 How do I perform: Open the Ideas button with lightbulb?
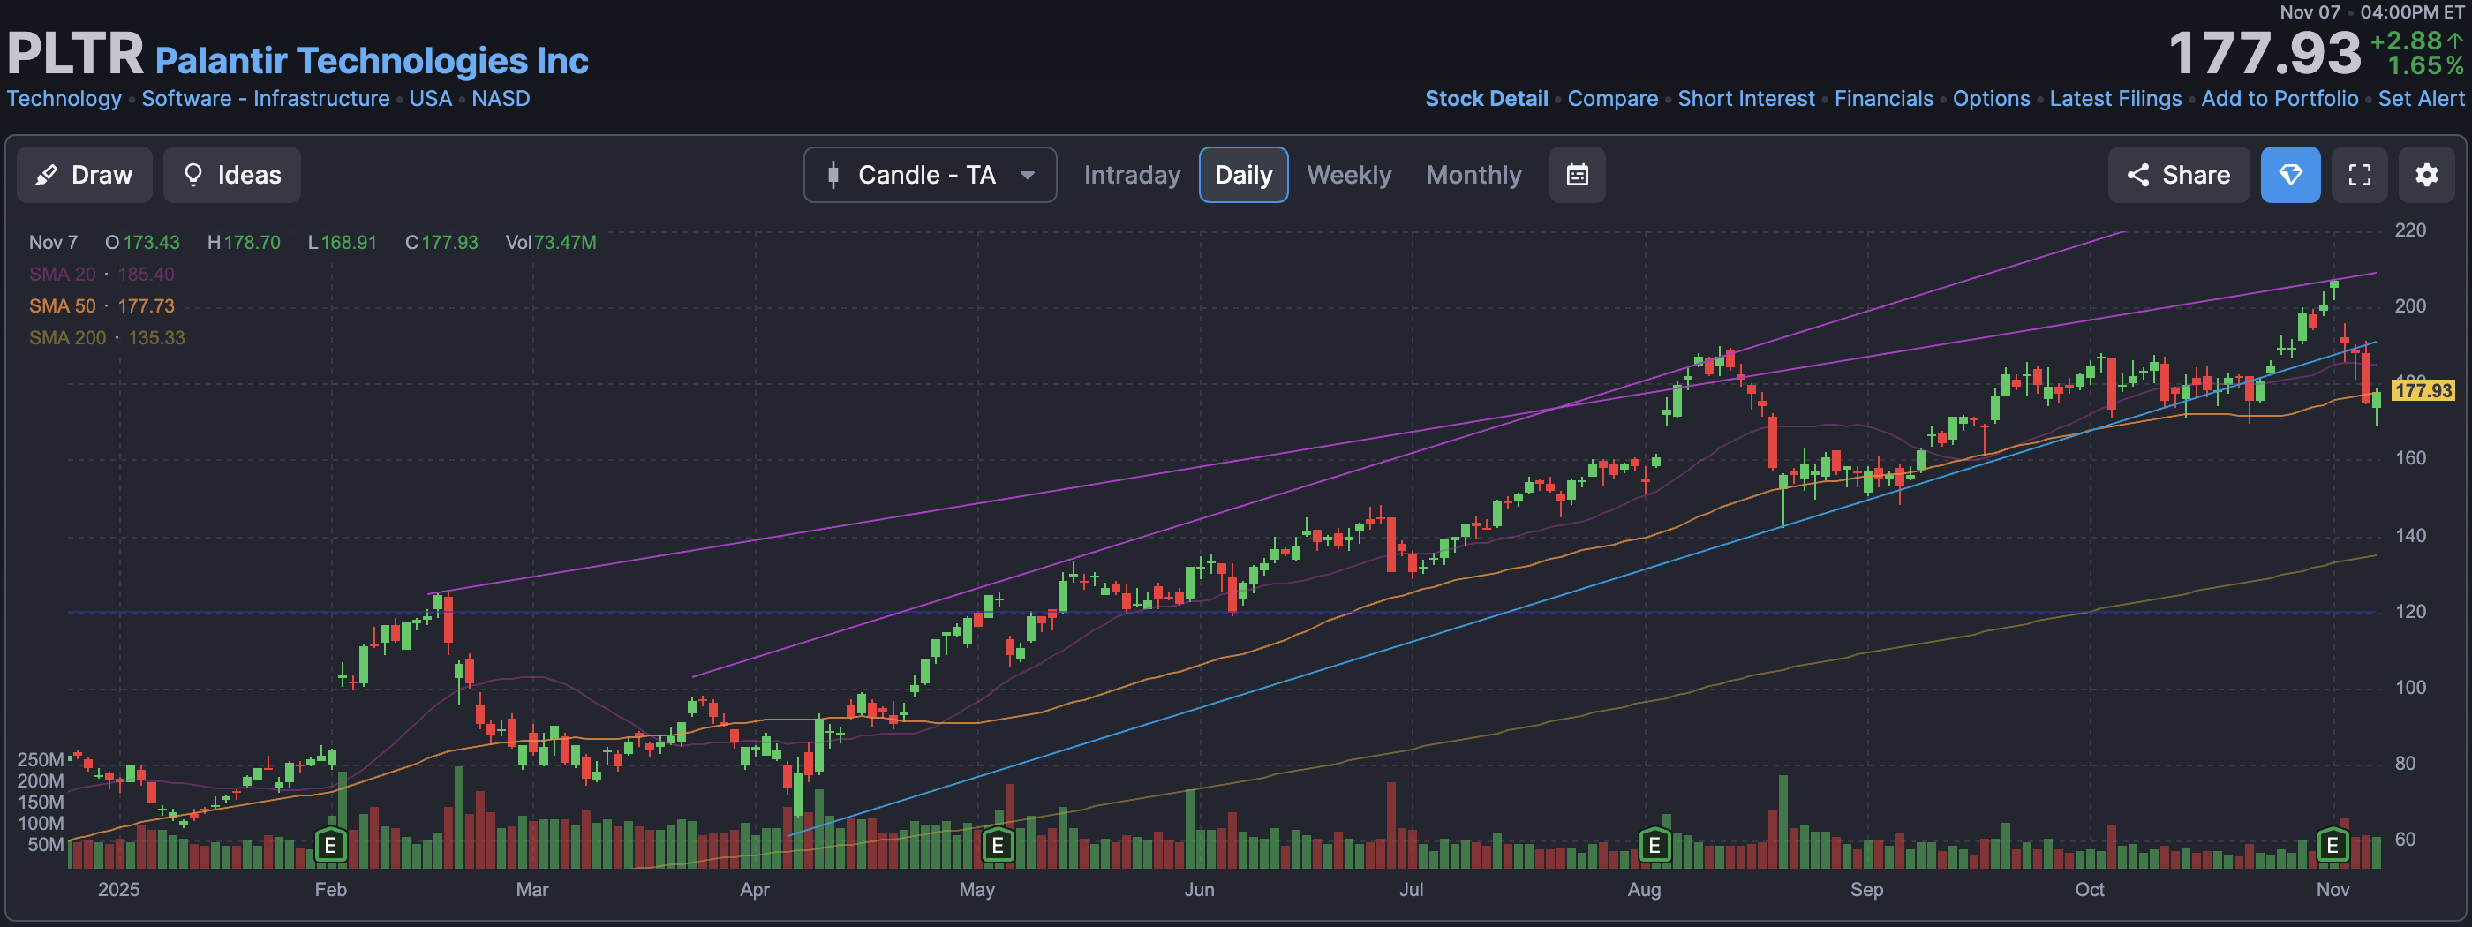231,175
